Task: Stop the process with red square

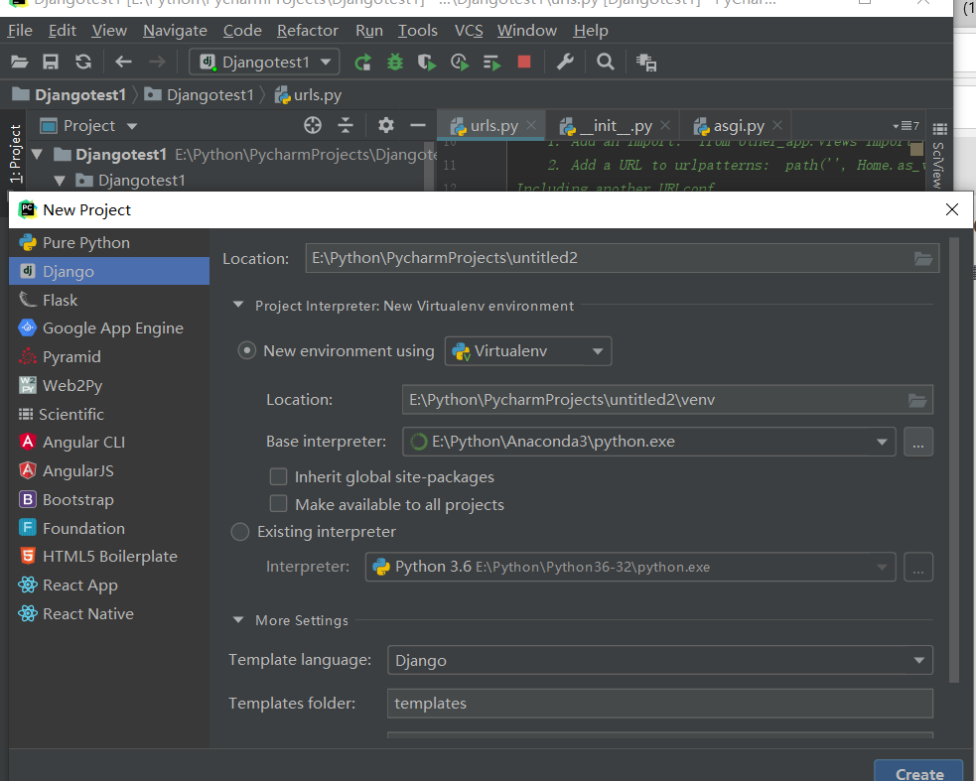Action: 524,62
